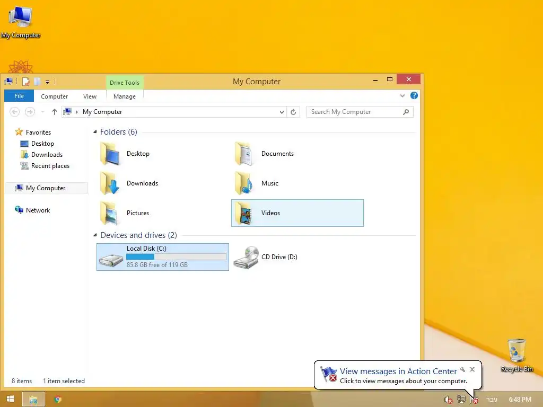
Task: Click the Search My Computer field
Action: point(360,112)
